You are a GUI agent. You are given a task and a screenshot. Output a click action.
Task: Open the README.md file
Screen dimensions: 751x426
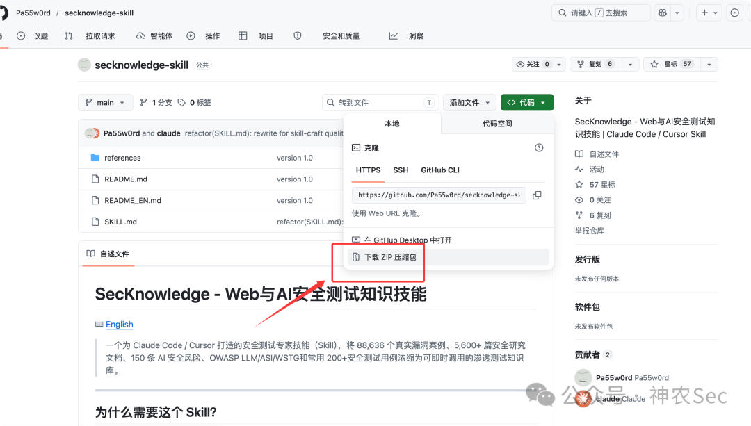coord(125,179)
